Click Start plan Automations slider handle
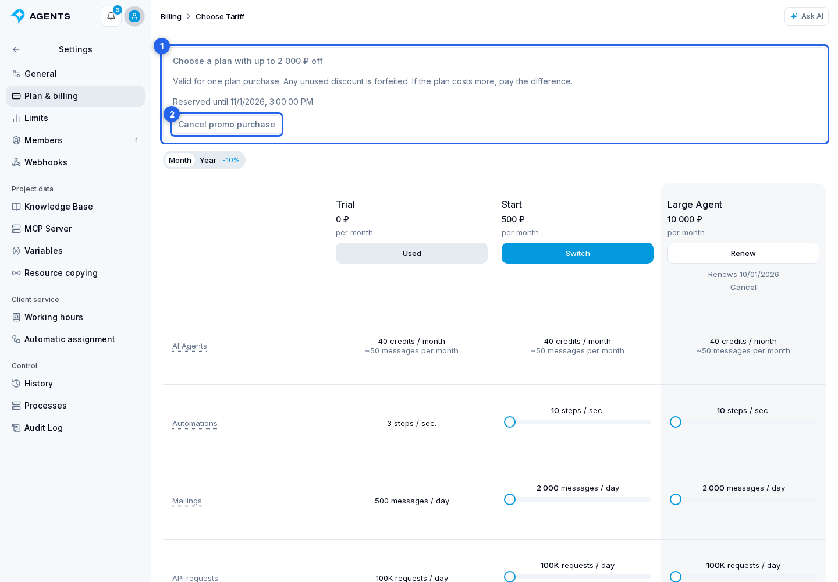Viewport: 838px width, 582px height. [x=510, y=422]
